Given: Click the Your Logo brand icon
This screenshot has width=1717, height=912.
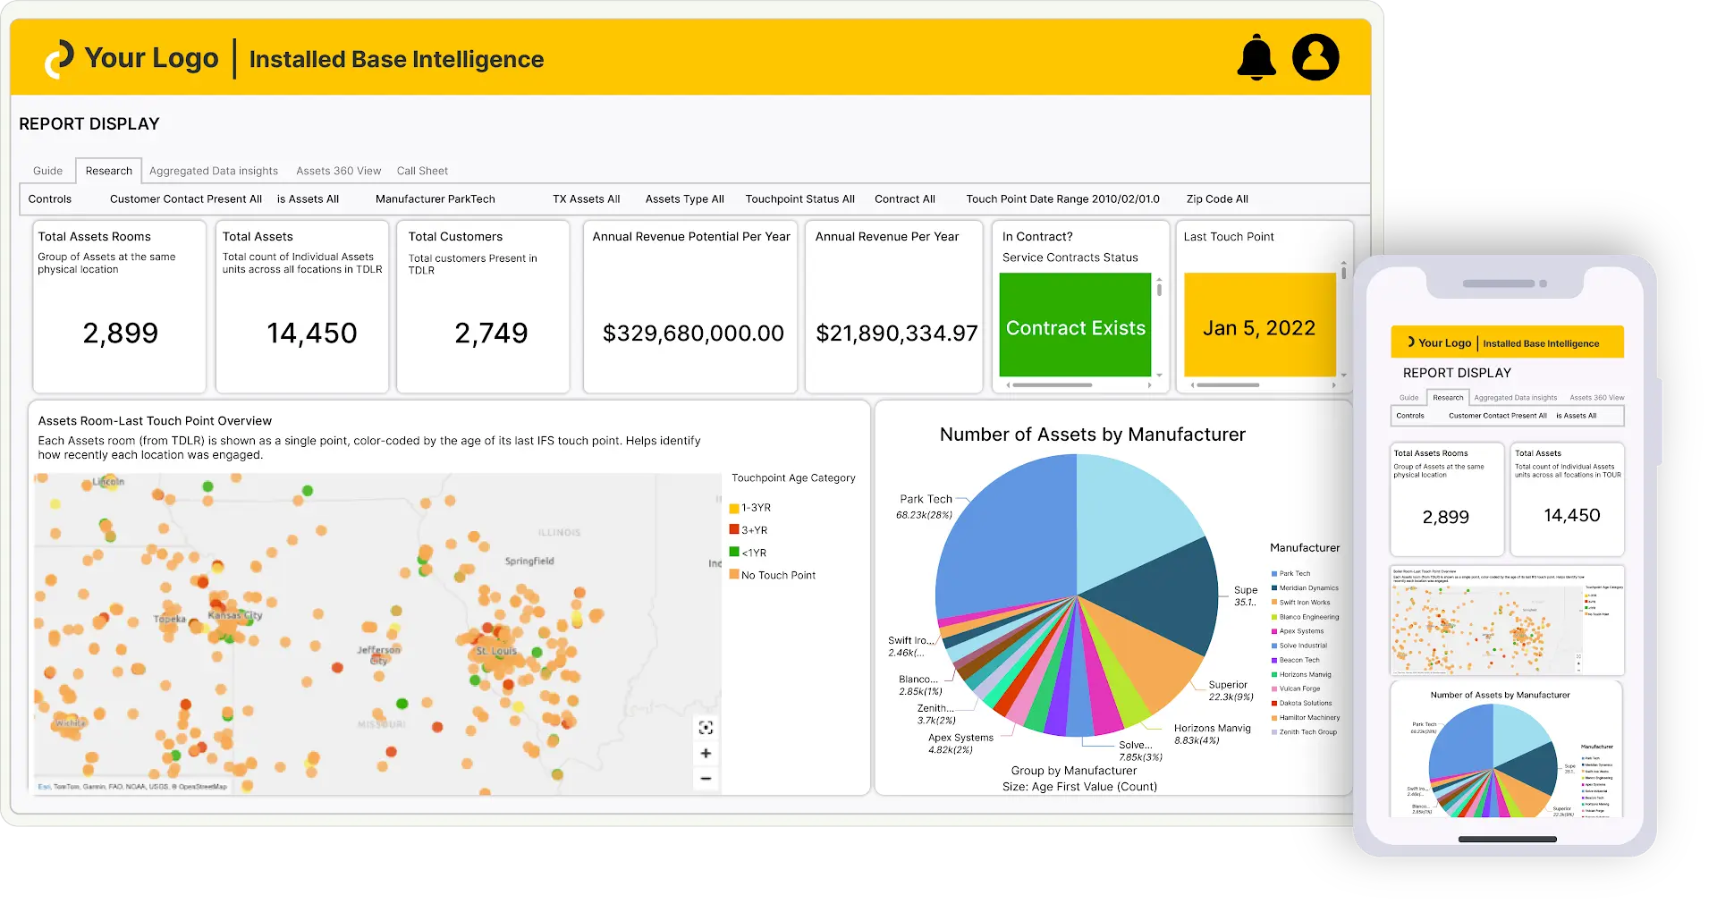Looking at the screenshot, I should tap(56, 57).
